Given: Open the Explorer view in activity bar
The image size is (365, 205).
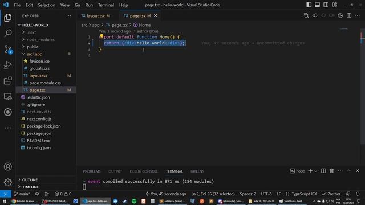Looking at the screenshot, I should [7, 18].
